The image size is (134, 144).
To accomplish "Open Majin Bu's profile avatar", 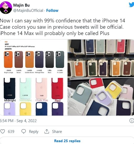I will tap(6, 8).
